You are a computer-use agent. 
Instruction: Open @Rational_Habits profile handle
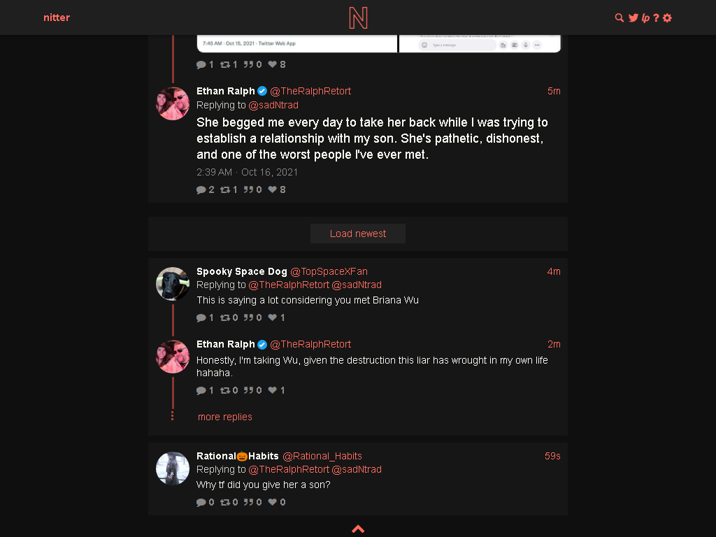(x=322, y=456)
